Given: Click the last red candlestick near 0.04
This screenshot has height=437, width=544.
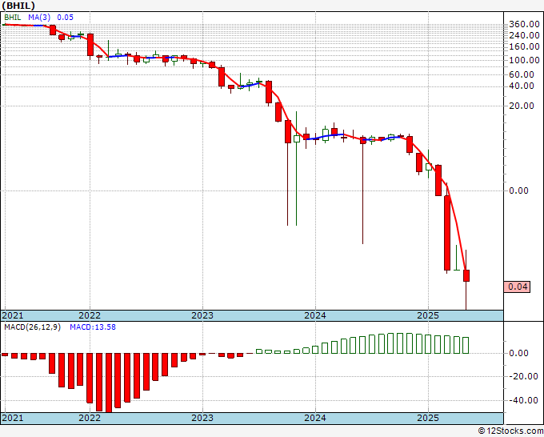Looking at the screenshot, I should 466,275.
